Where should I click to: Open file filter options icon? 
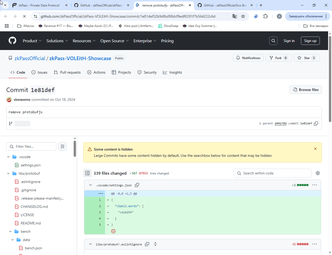[63, 146]
